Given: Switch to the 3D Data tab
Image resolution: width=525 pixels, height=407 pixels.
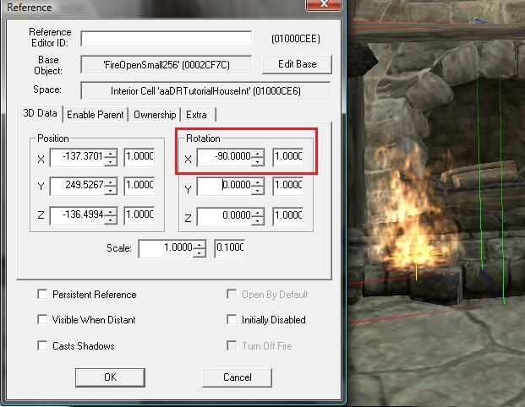Looking at the screenshot, I should (x=40, y=113).
